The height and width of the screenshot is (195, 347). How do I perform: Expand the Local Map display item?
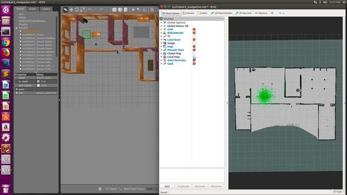click(162, 57)
